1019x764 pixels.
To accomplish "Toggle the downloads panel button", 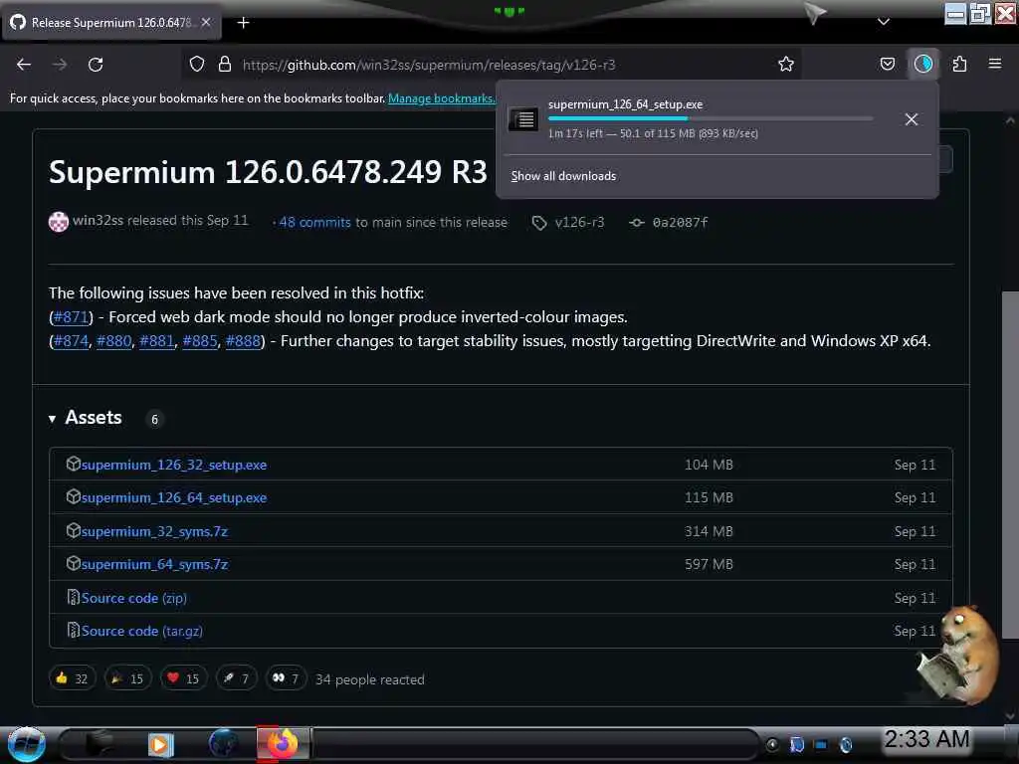I will click(923, 65).
